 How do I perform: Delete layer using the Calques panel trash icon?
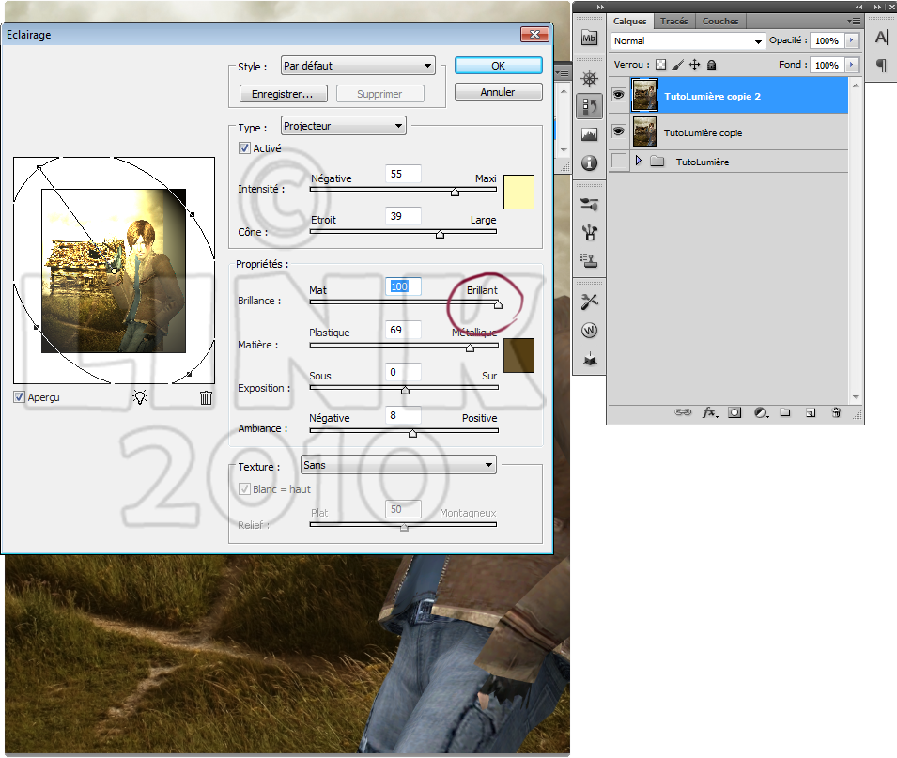835,412
